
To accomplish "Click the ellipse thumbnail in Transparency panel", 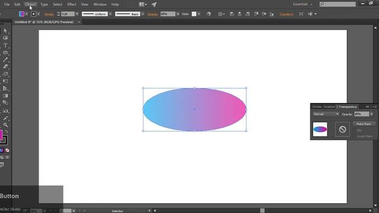I will coord(320,130).
